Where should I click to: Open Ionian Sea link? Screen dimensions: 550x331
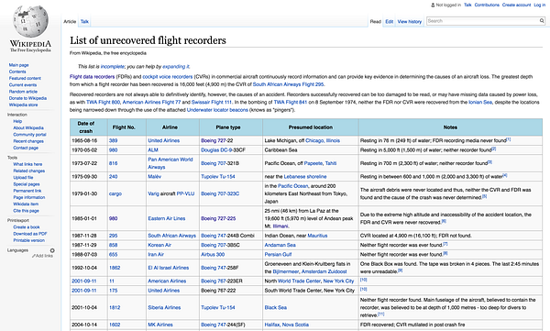[480, 102]
